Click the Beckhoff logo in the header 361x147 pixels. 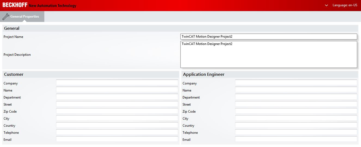click(15, 5)
